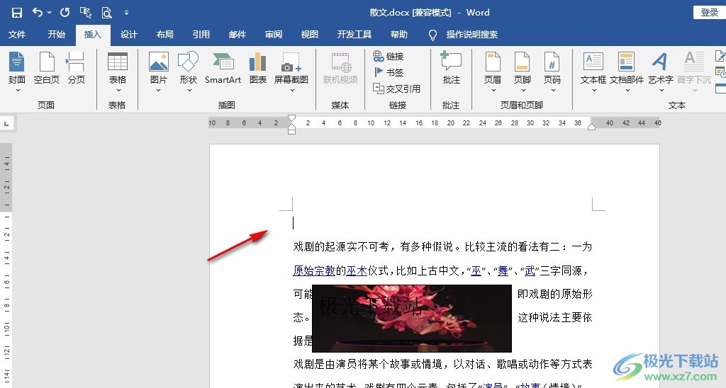Viewport: 726px width, 388px height.
Task: Click the 舞 hyperlink in document
Action: [x=503, y=270]
